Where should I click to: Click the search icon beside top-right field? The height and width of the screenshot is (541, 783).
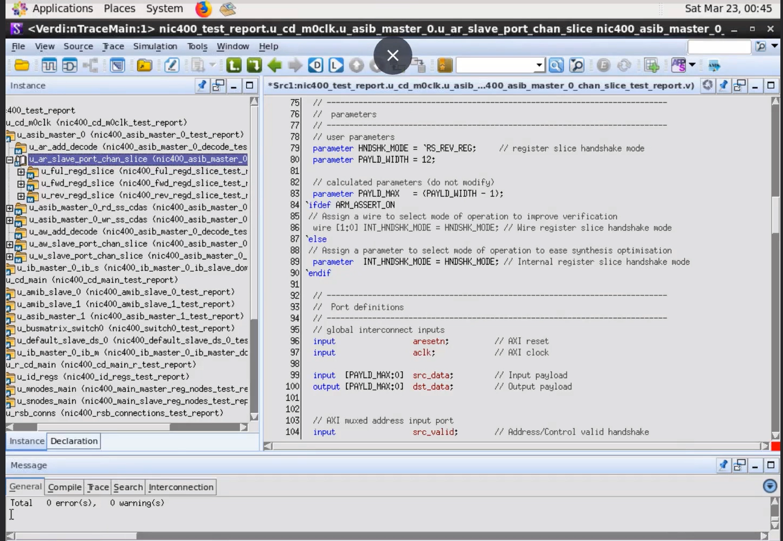tap(761, 47)
